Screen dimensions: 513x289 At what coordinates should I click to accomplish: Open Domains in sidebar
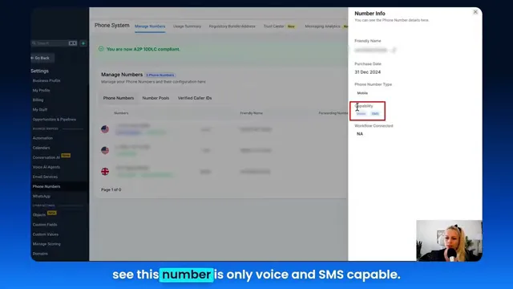(40, 254)
